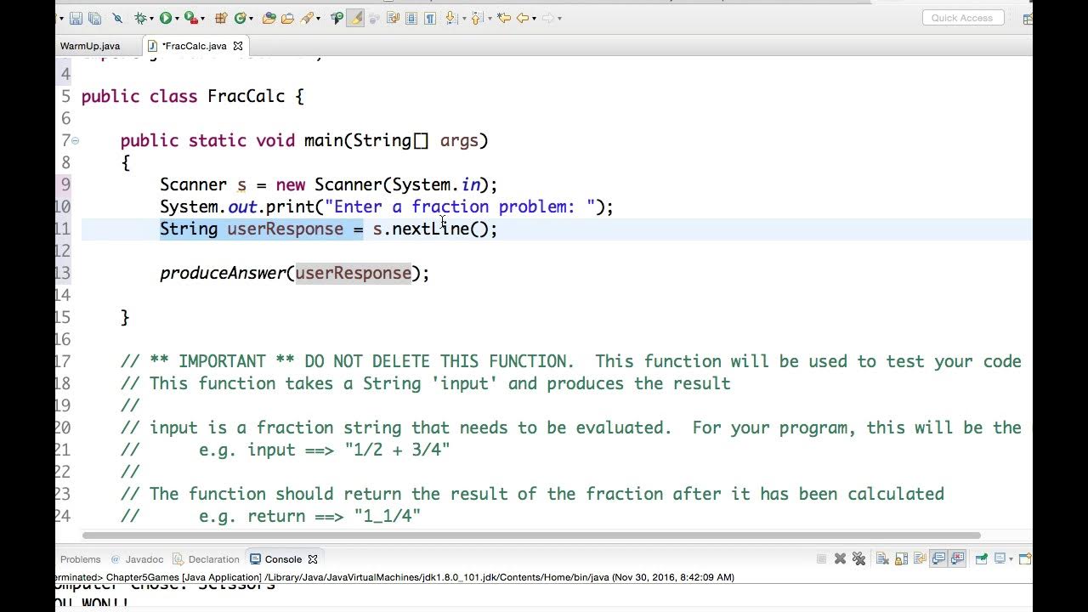Click the display selected console icon
This screenshot has width=1088, height=612.
[x=1000, y=558]
